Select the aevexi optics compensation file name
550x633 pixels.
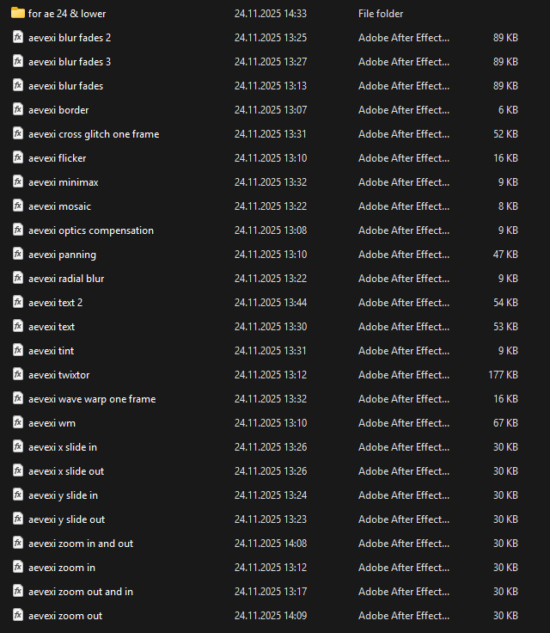coord(91,230)
